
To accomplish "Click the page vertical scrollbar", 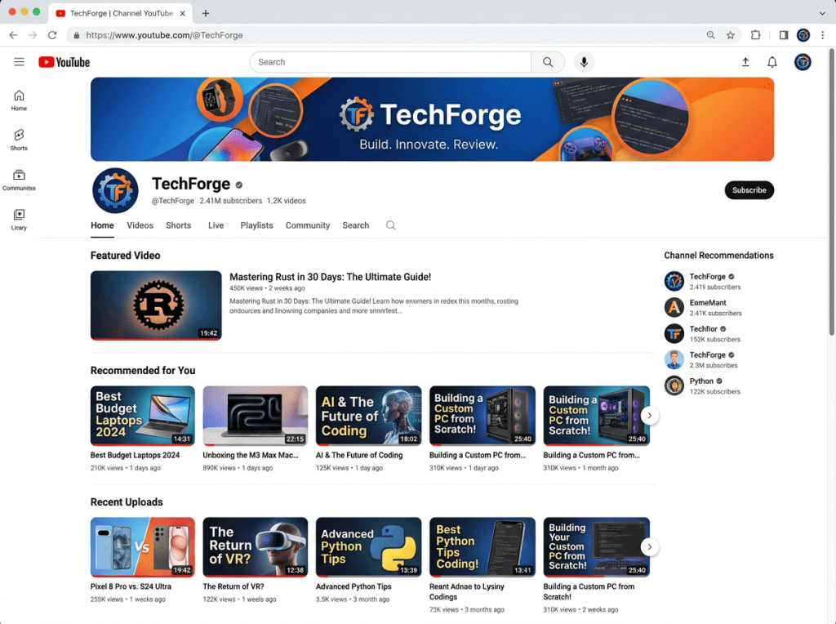I will 831,192.
